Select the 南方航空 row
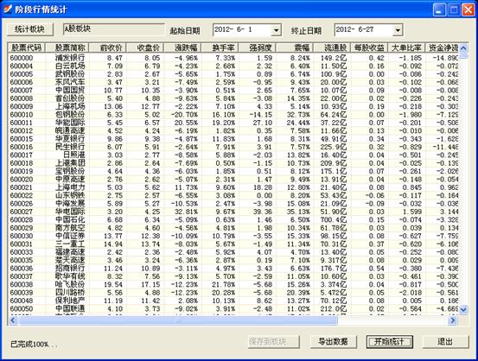This screenshot has height=361, width=478. pyautogui.click(x=233, y=228)
